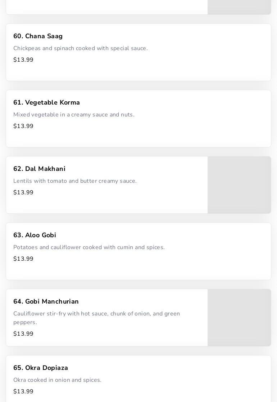Viewport: 277px width, 402px height.
Task: Click the Dal Makhani $13.99 price
Action: click(x=23, y=193)
